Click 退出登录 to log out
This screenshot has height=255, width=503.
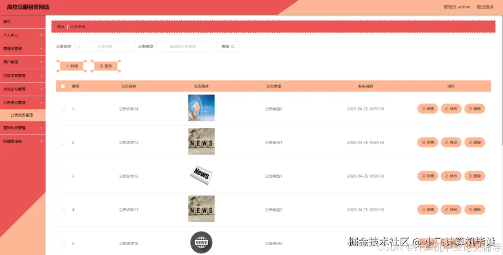click(x=485, y=7)
